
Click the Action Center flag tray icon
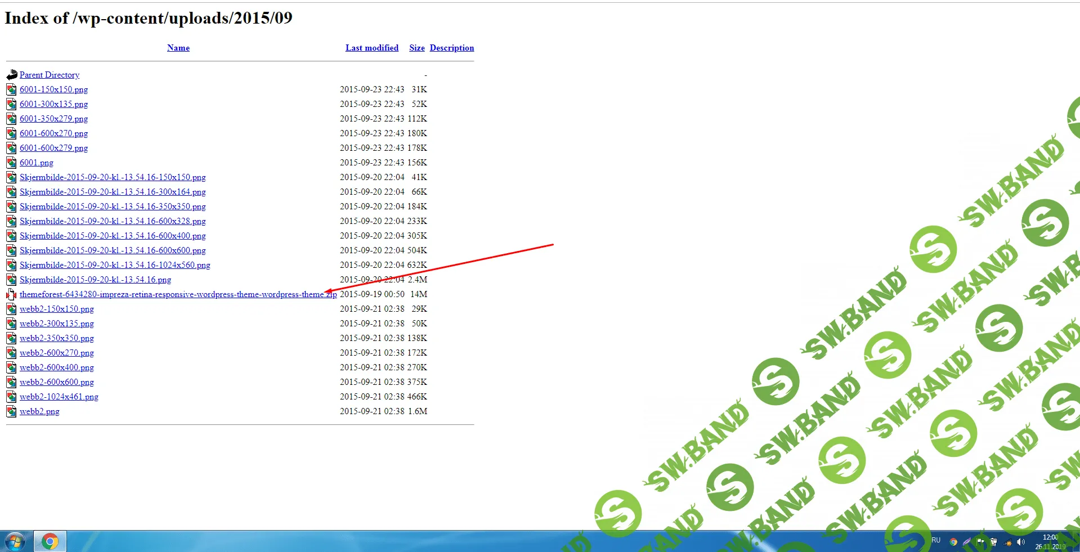tap(980, 541)
